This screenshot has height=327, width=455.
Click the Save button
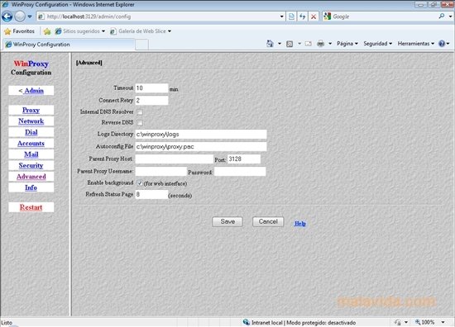227,221
